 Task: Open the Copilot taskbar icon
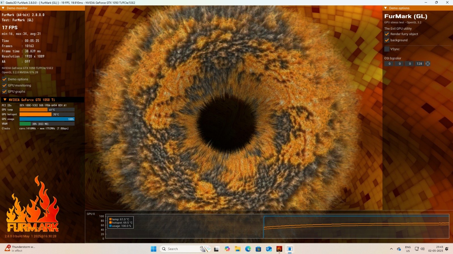[227, 249]
